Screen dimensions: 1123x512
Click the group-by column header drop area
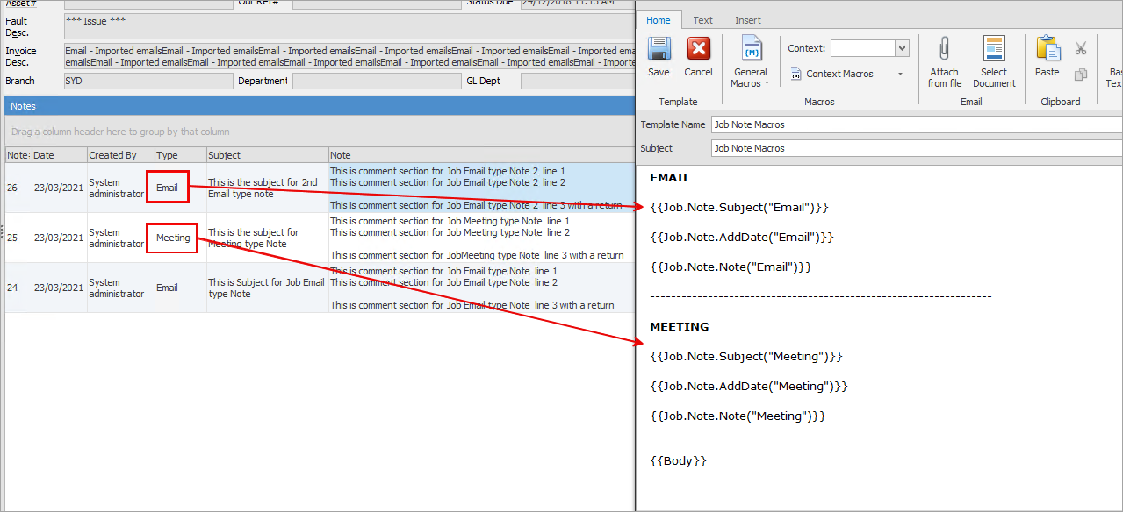point(320,132)
